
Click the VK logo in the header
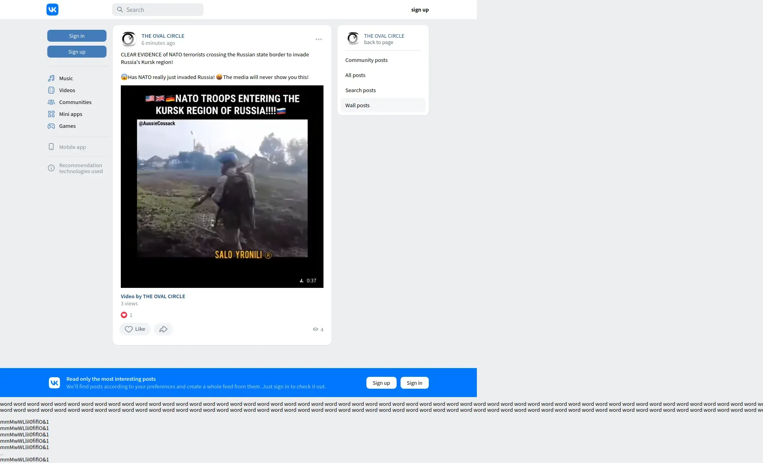pyautogui.click(x=52, y=10)
